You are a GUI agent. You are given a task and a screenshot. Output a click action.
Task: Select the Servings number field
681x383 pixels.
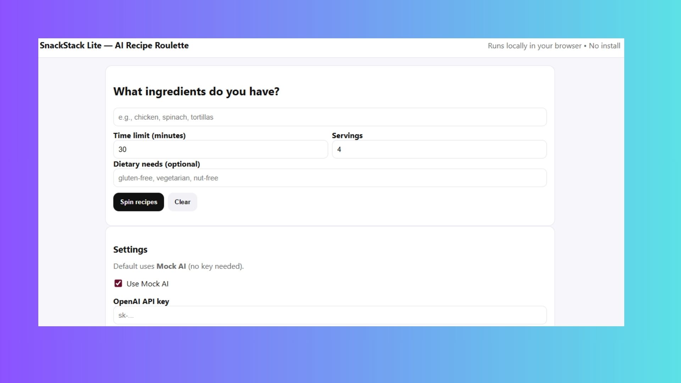click(x=439, y=149)
